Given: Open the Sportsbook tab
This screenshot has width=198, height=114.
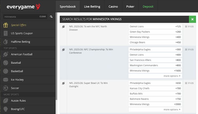Looking at the screenshot, I should tap(68, 7).
